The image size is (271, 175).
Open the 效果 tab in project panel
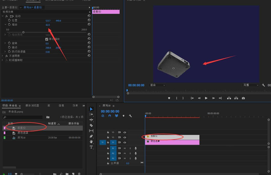75,106
